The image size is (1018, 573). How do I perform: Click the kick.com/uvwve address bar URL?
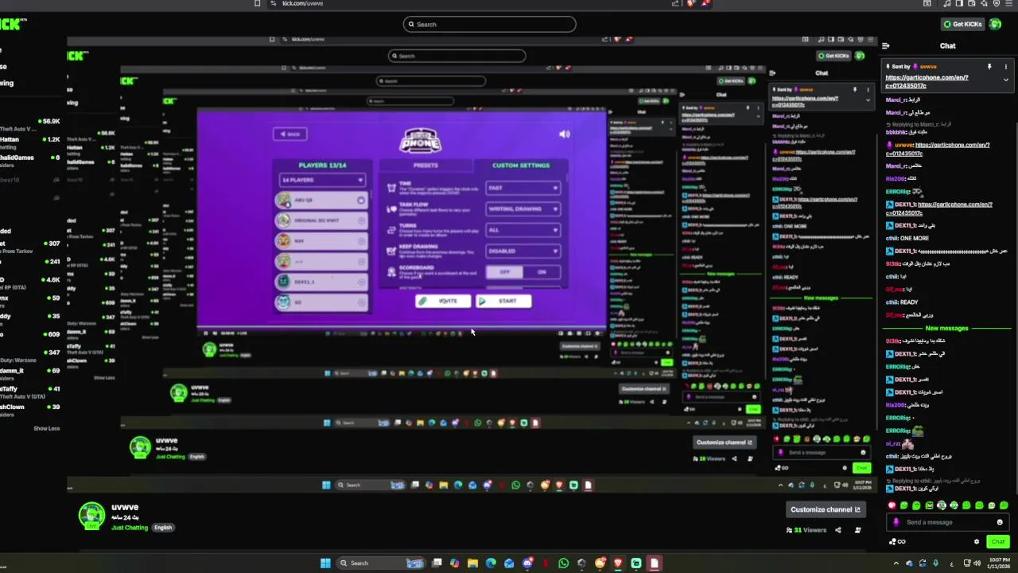[302, 3]
